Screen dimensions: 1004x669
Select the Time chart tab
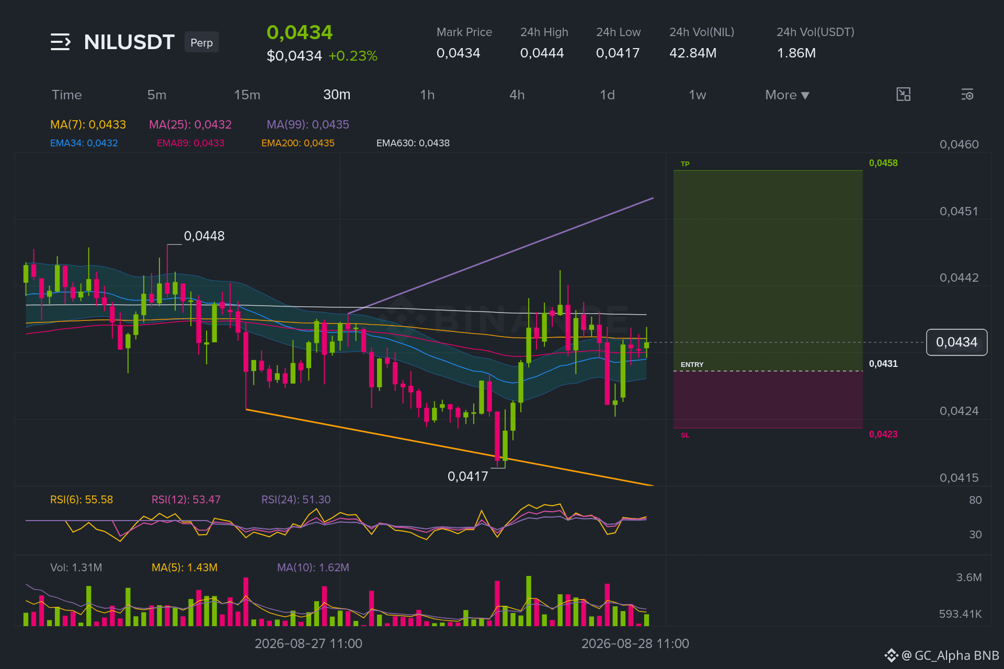pyautogui.click(x=67, y=95)
